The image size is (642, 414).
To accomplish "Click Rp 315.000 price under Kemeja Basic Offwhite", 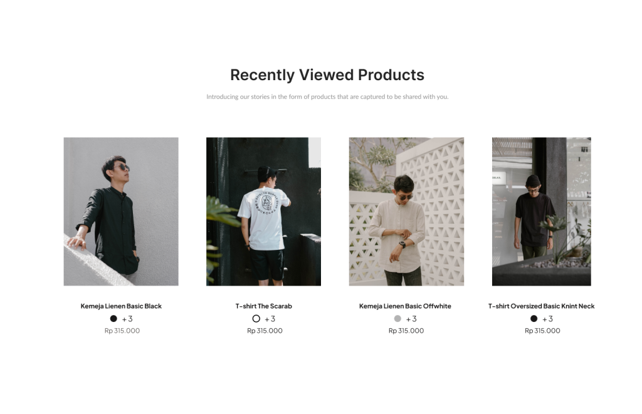I will (x=406, y=331).
